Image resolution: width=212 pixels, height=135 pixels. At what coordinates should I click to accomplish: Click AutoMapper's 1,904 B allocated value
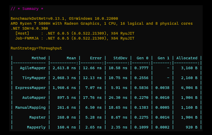(189, 98)
